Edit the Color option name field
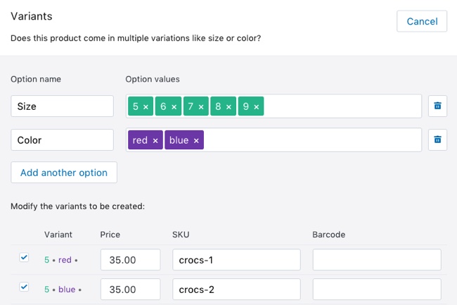The width and height of the screenshot is (457, 305). 62,139
